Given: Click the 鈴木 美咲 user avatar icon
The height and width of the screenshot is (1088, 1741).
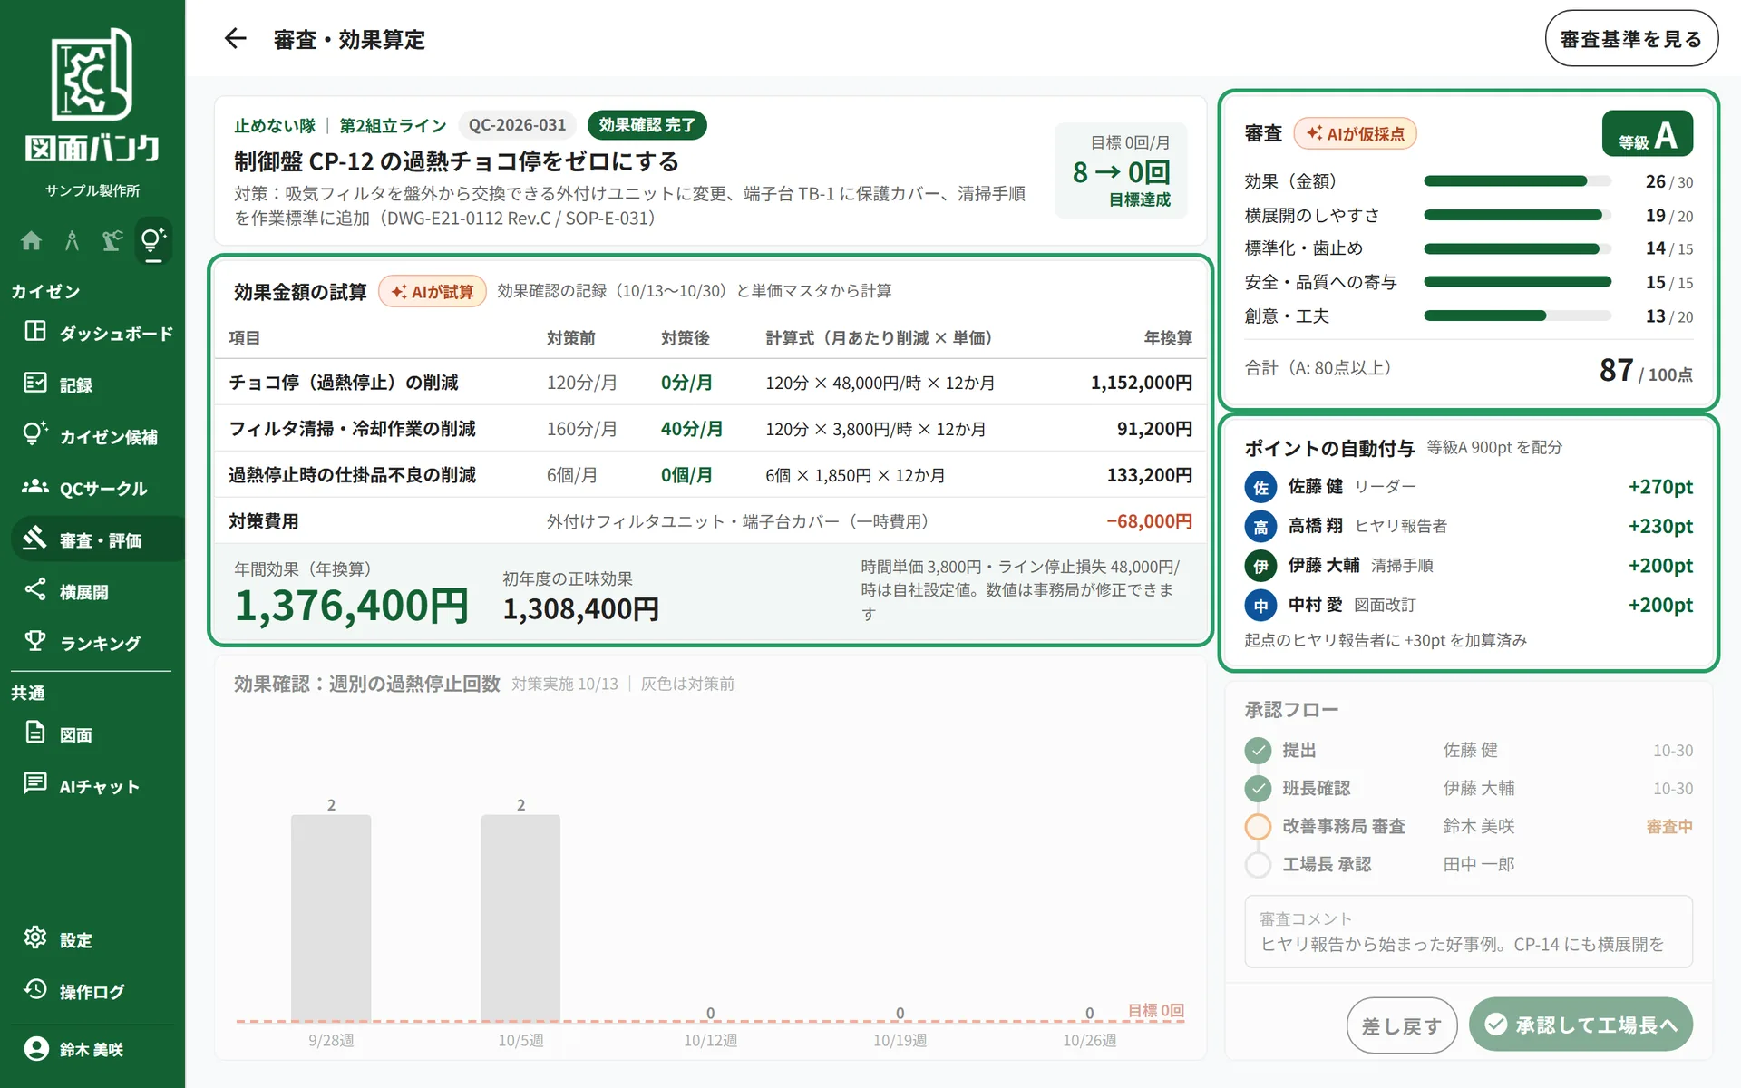Looking at the screenshot, I should click(36, 1049).
